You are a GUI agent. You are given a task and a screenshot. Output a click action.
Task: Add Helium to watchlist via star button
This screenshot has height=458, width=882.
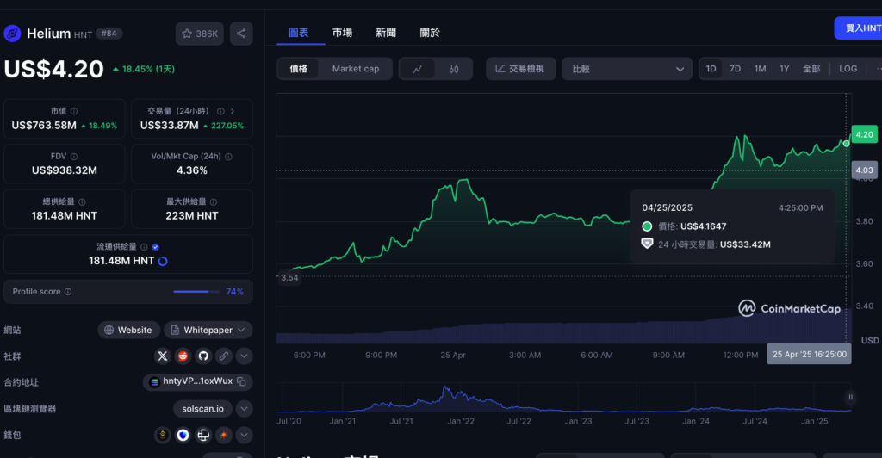point(200,34)
